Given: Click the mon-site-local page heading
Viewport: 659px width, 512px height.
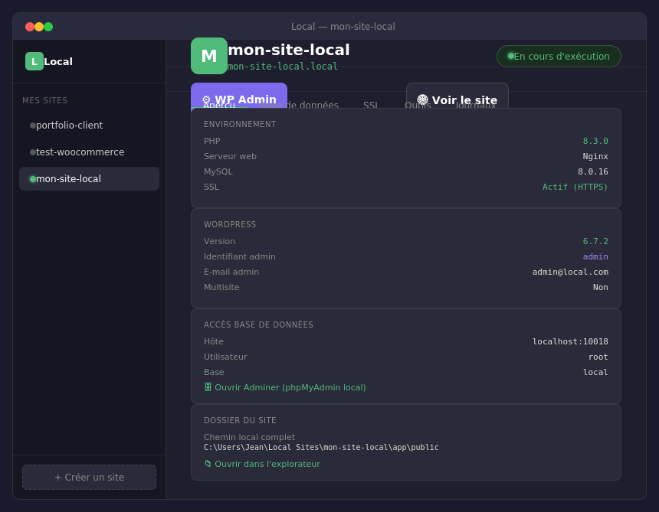Looking at the screenshot, I should point(288,50).
